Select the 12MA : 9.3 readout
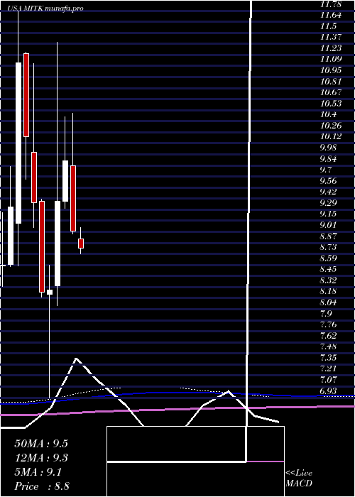The image size is (355, 497). click(41, 458)
